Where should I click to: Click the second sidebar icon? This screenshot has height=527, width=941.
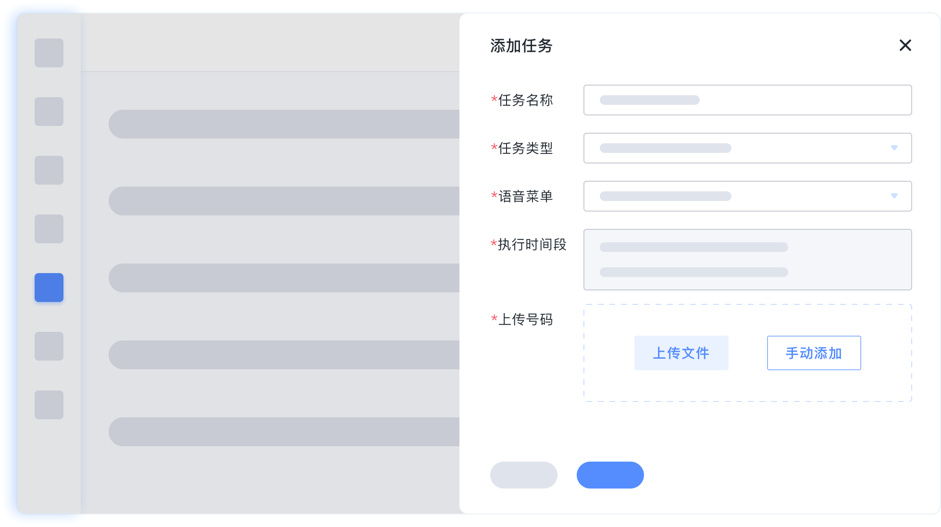pyautogui.click(x=49, y=112)
